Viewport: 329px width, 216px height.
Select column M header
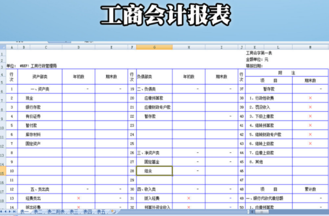[310, 47]
